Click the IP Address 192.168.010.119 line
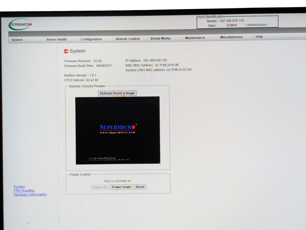 146,60
